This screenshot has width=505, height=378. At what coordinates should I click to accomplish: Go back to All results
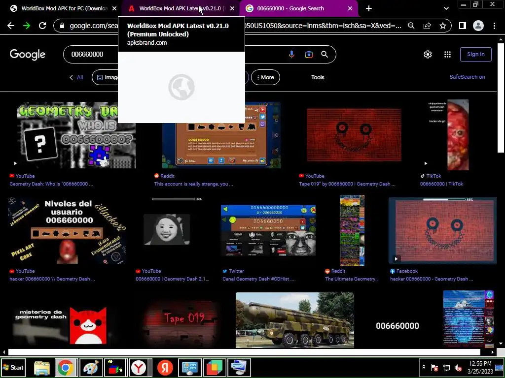point(76,77)
